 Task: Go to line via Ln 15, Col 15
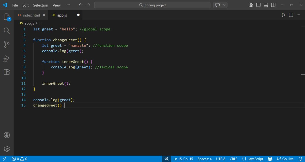pos(183,159)
